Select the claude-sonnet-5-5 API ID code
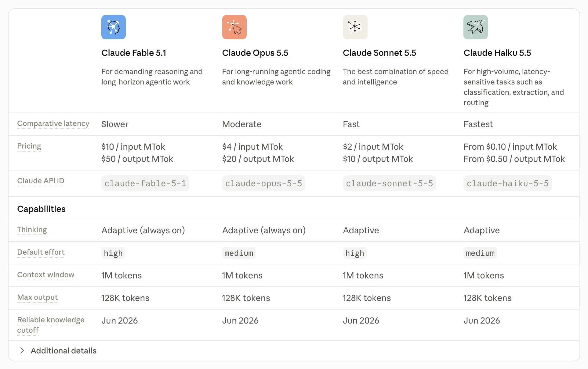This screenshot has height=369, width=588. [389, 183]
